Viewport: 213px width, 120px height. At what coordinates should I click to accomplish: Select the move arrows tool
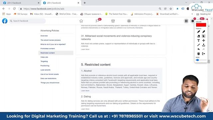(203, 40)
